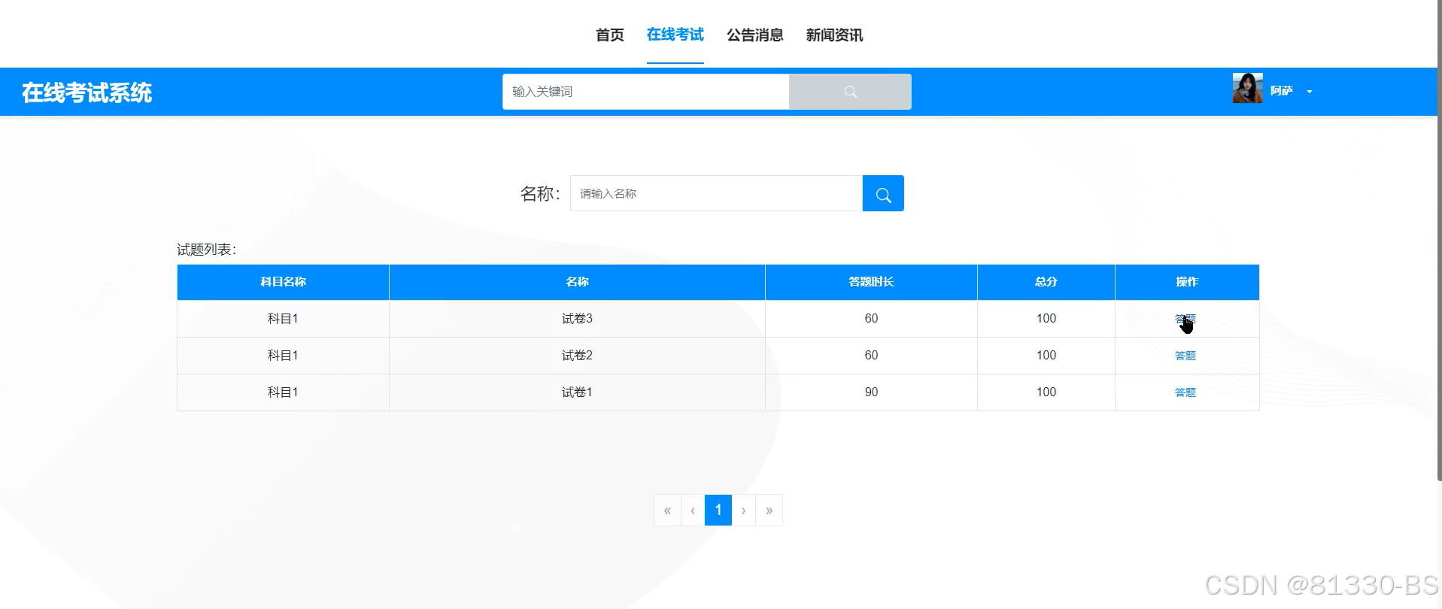Go to next page with › button
Screen dimensions: 1442x609
(744, 511)
